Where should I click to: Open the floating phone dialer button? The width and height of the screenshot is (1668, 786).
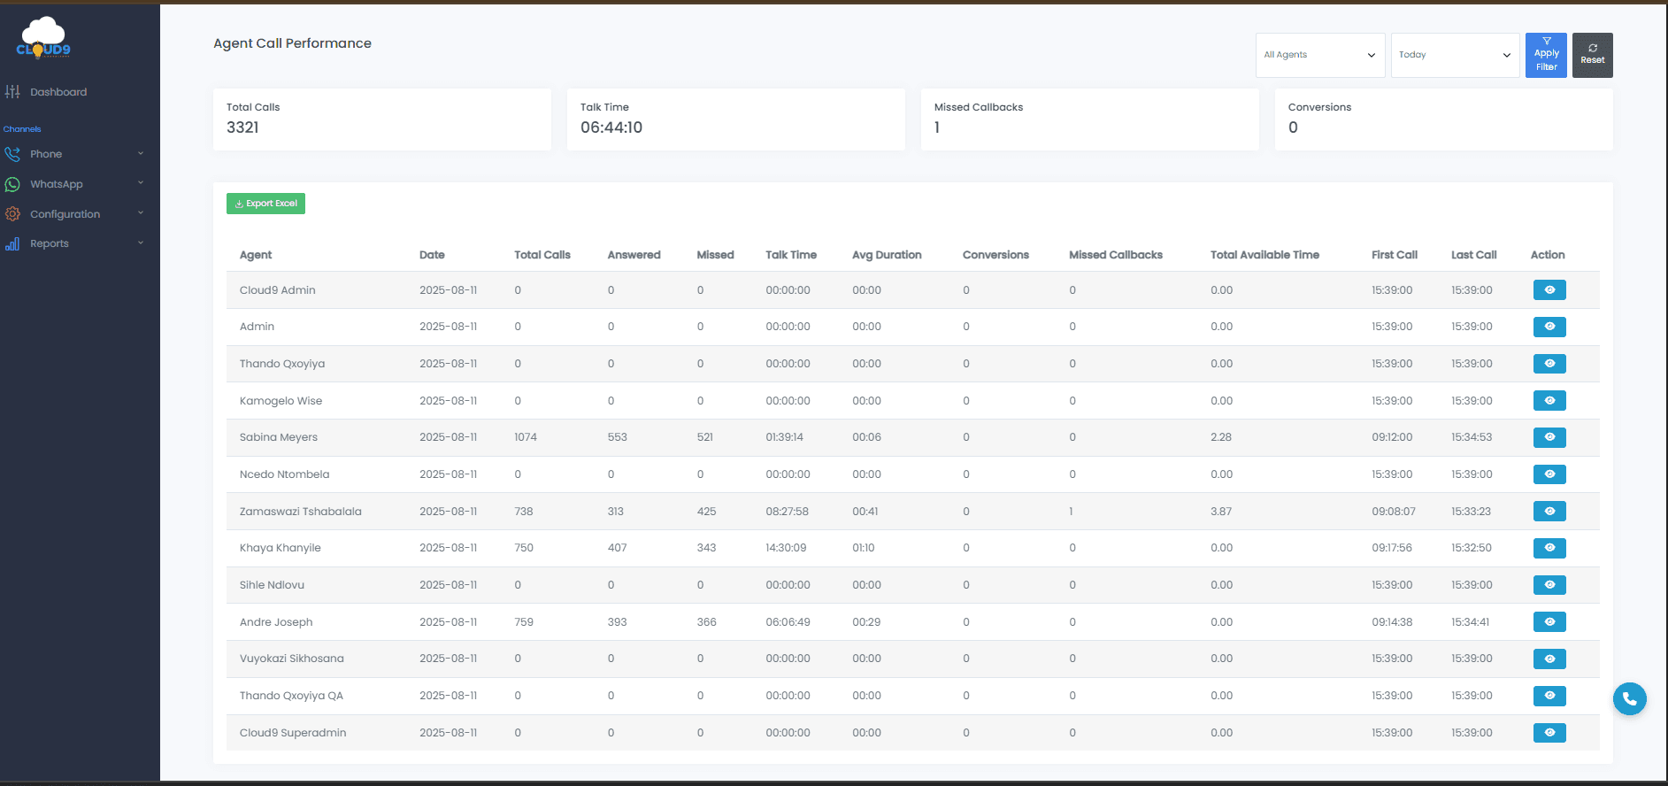[1629, 698]
